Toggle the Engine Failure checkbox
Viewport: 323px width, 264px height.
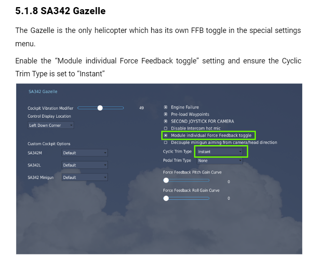pyautogui.click(x=166, y=108)
